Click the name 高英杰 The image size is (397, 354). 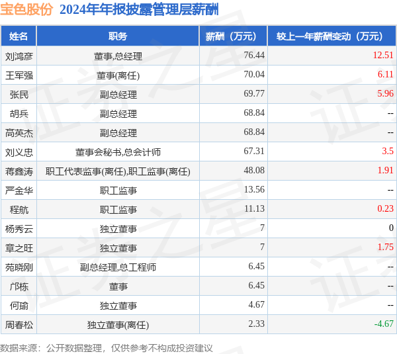(19, 133)
